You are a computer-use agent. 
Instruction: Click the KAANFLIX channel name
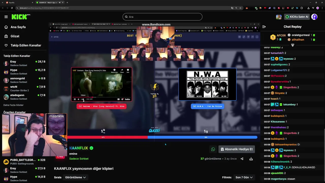[x=79, y=148]
